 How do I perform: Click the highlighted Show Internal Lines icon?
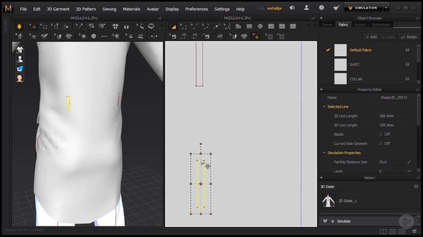click(x=256, y=36)
